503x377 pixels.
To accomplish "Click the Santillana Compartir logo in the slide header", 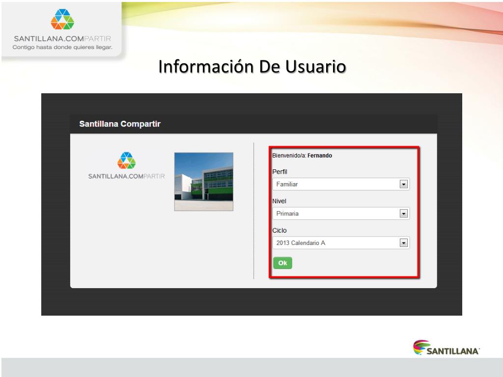I will pos(62,29).
